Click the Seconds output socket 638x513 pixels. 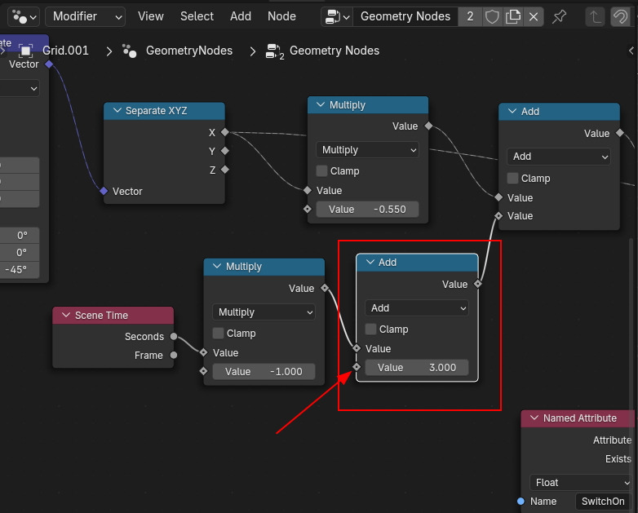(x=174, y=337)
